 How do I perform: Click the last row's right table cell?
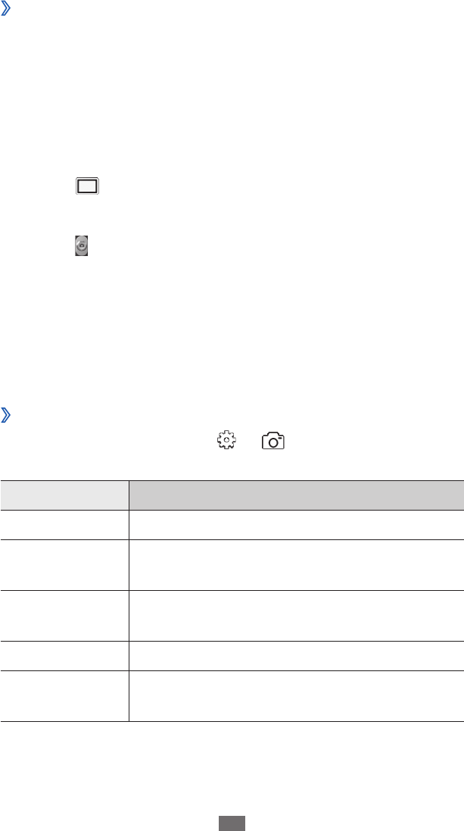tap(297, 696)
